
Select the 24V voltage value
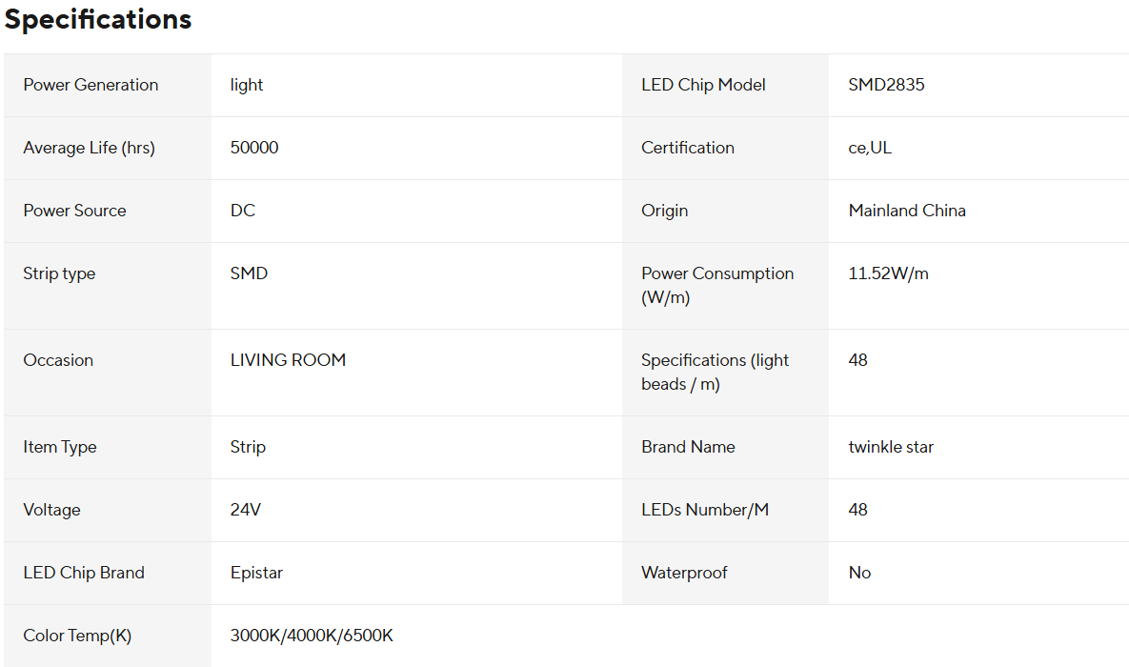[246, 510]
